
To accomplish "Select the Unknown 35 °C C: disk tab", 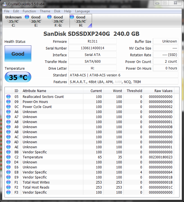I will [13, 21].
